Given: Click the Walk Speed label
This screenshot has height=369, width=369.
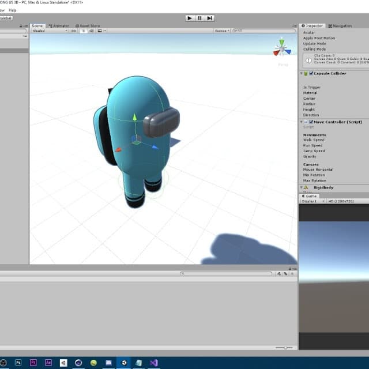Looking at the screenshot, I should point(314,140).
